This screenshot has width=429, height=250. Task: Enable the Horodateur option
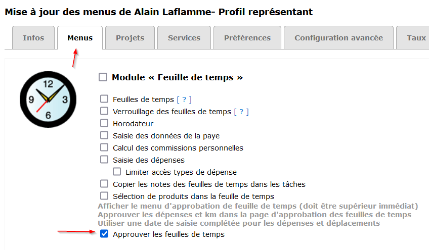(104, 123)
